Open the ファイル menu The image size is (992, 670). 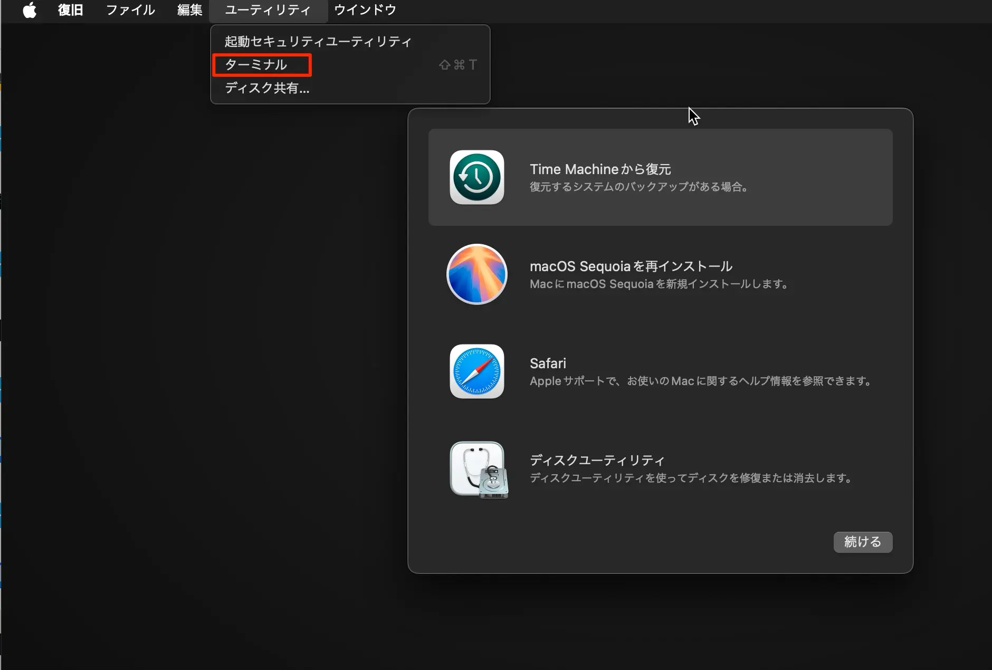point(130,10)
